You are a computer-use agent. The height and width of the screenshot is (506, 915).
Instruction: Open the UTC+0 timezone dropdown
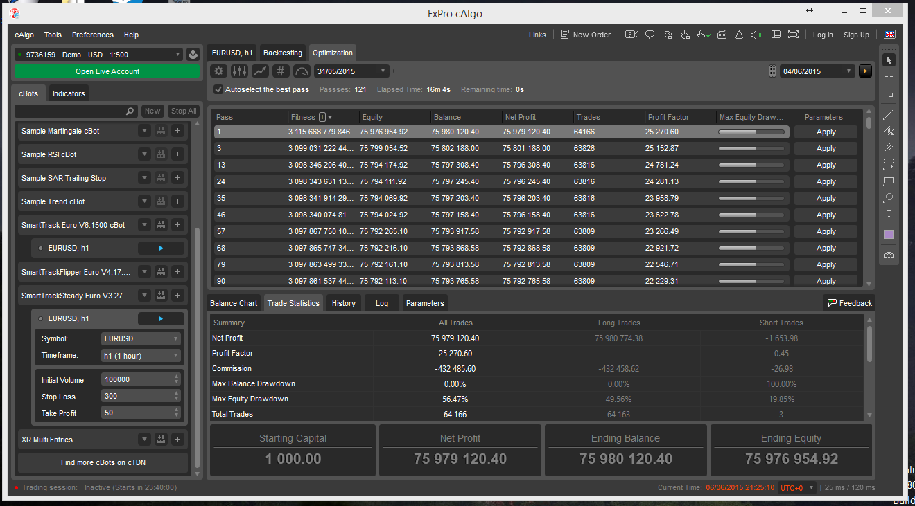[x=798, y=487]
